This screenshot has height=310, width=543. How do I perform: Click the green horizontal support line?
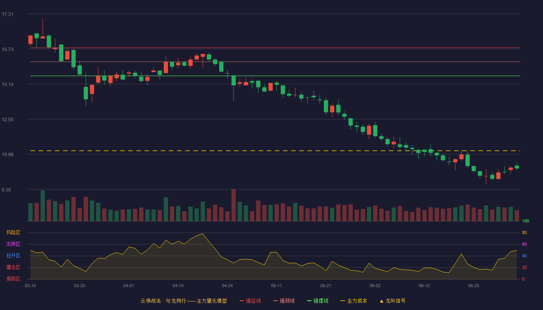pos(275,76)
